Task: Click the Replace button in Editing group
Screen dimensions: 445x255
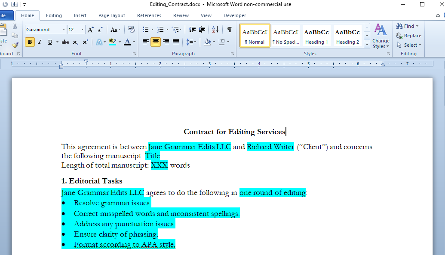Action: pyautogui.click(x=409, y=36)
